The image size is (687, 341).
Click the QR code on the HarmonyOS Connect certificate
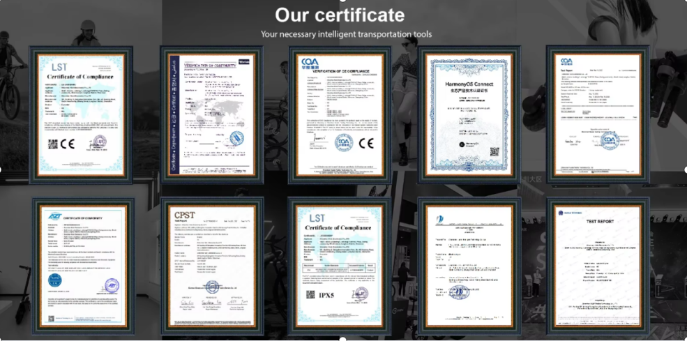point(494,151)
